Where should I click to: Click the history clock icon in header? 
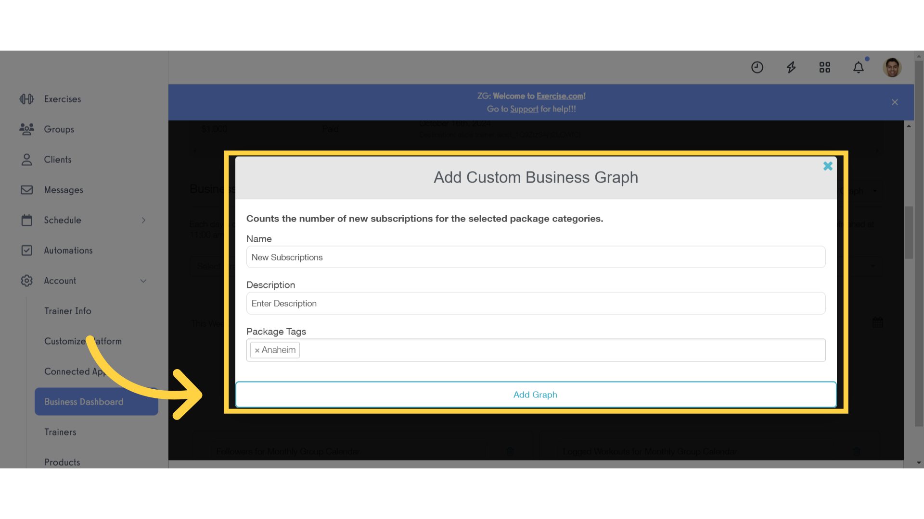[757, 67]
